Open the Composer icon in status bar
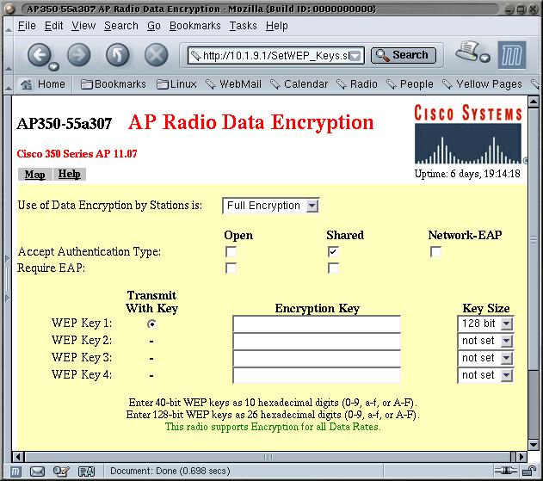 click(61, 472)
